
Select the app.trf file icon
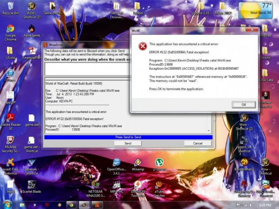(x=11, y=98)
